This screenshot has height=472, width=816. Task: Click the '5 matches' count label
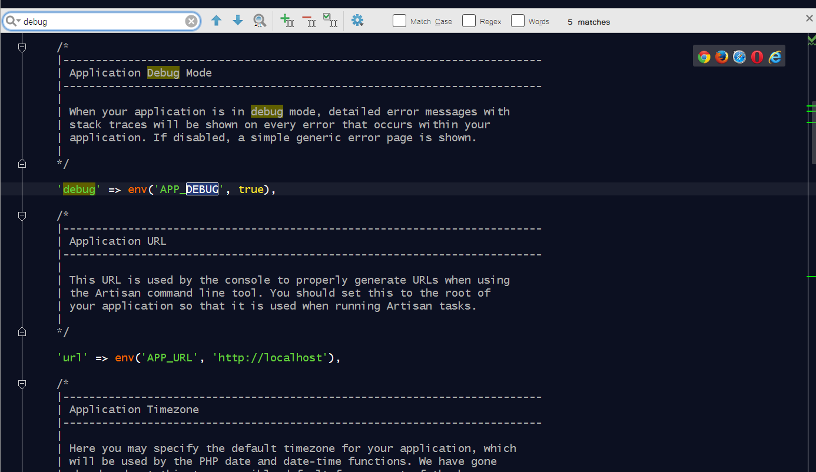[x=589, y=22]
